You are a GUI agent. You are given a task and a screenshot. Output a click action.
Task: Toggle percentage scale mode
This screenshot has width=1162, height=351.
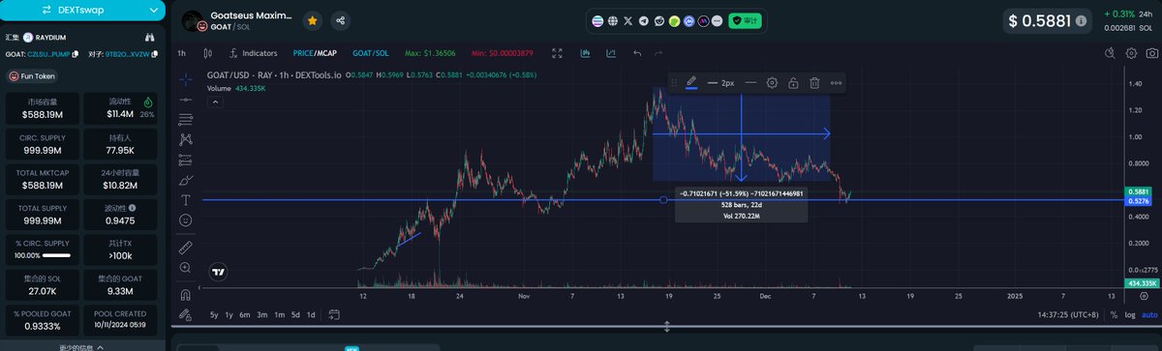point(1114,315)
